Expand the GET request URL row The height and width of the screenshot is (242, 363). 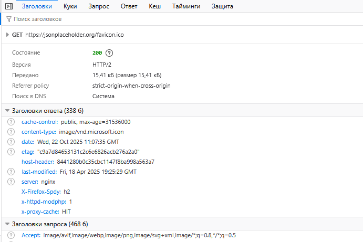(x=7, y=35)
